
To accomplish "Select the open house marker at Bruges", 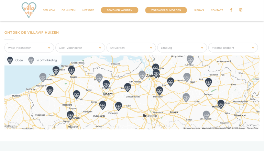I will click(71, 71).
